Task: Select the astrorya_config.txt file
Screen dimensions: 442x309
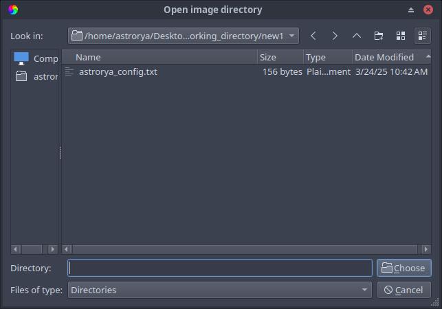Action: 118,72
